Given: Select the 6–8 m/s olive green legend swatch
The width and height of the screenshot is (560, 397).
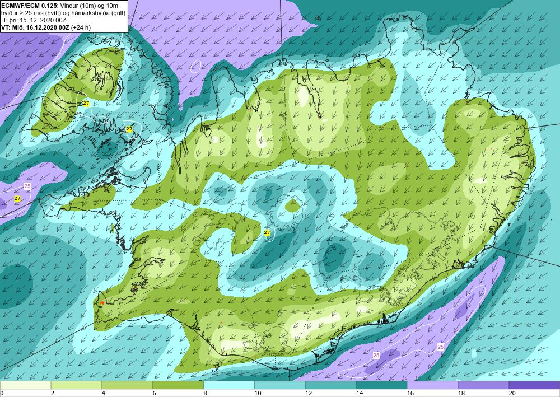Looking at the screenshot, I should [178, 385].
